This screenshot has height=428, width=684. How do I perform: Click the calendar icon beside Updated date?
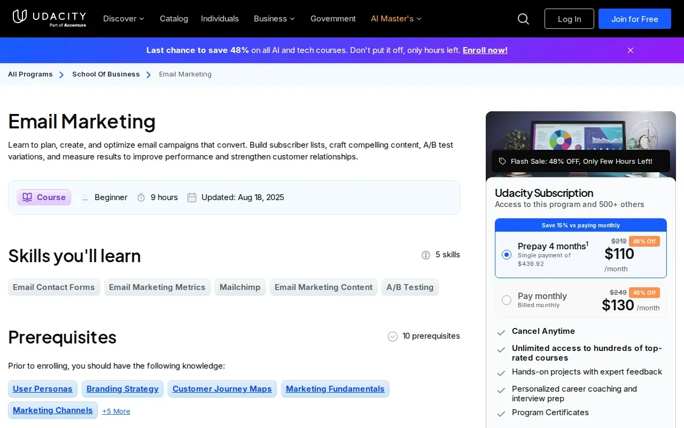192,197
